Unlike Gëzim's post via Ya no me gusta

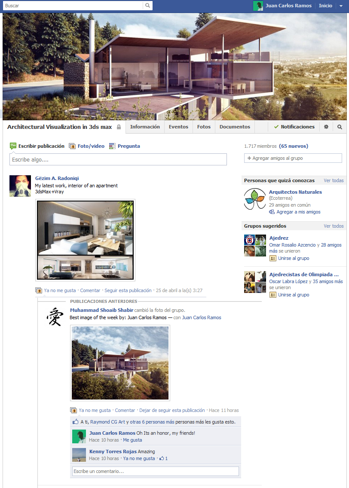[x=60, y=290]
